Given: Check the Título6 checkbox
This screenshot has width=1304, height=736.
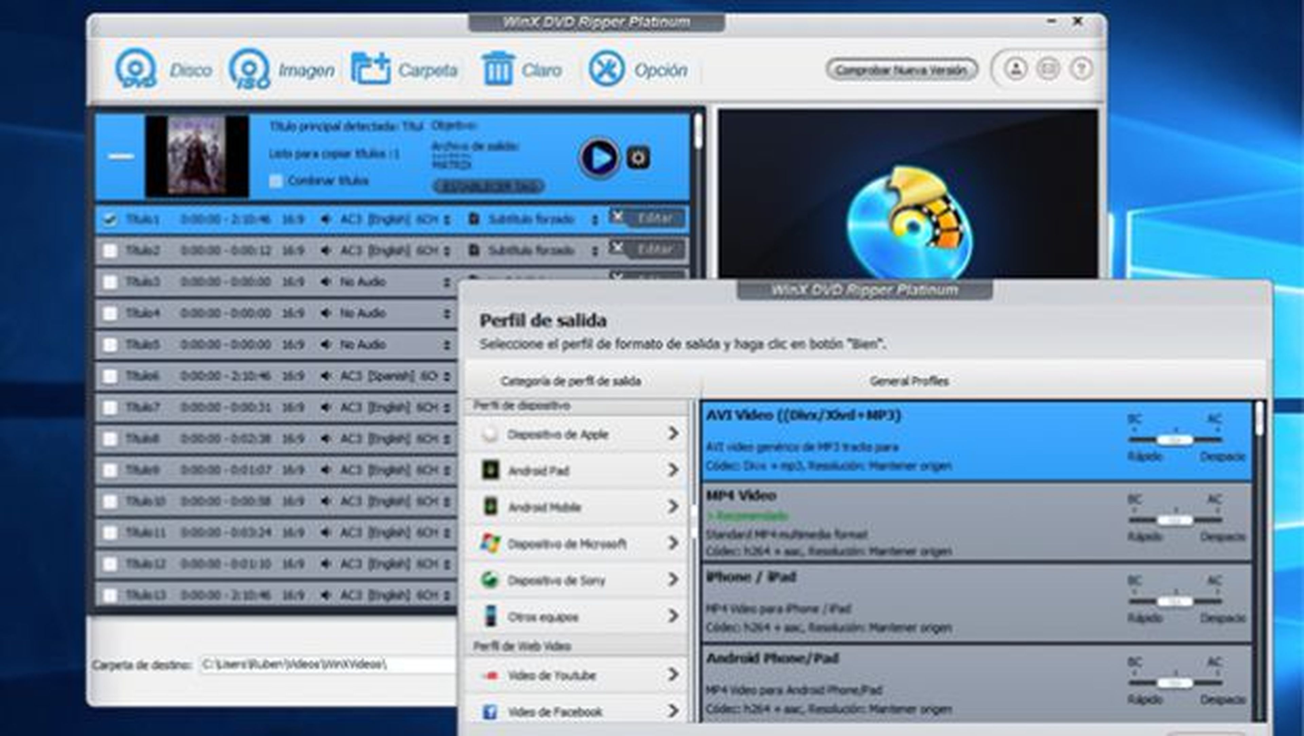Looking at the screenshot, I should click(x=109, y=376).
